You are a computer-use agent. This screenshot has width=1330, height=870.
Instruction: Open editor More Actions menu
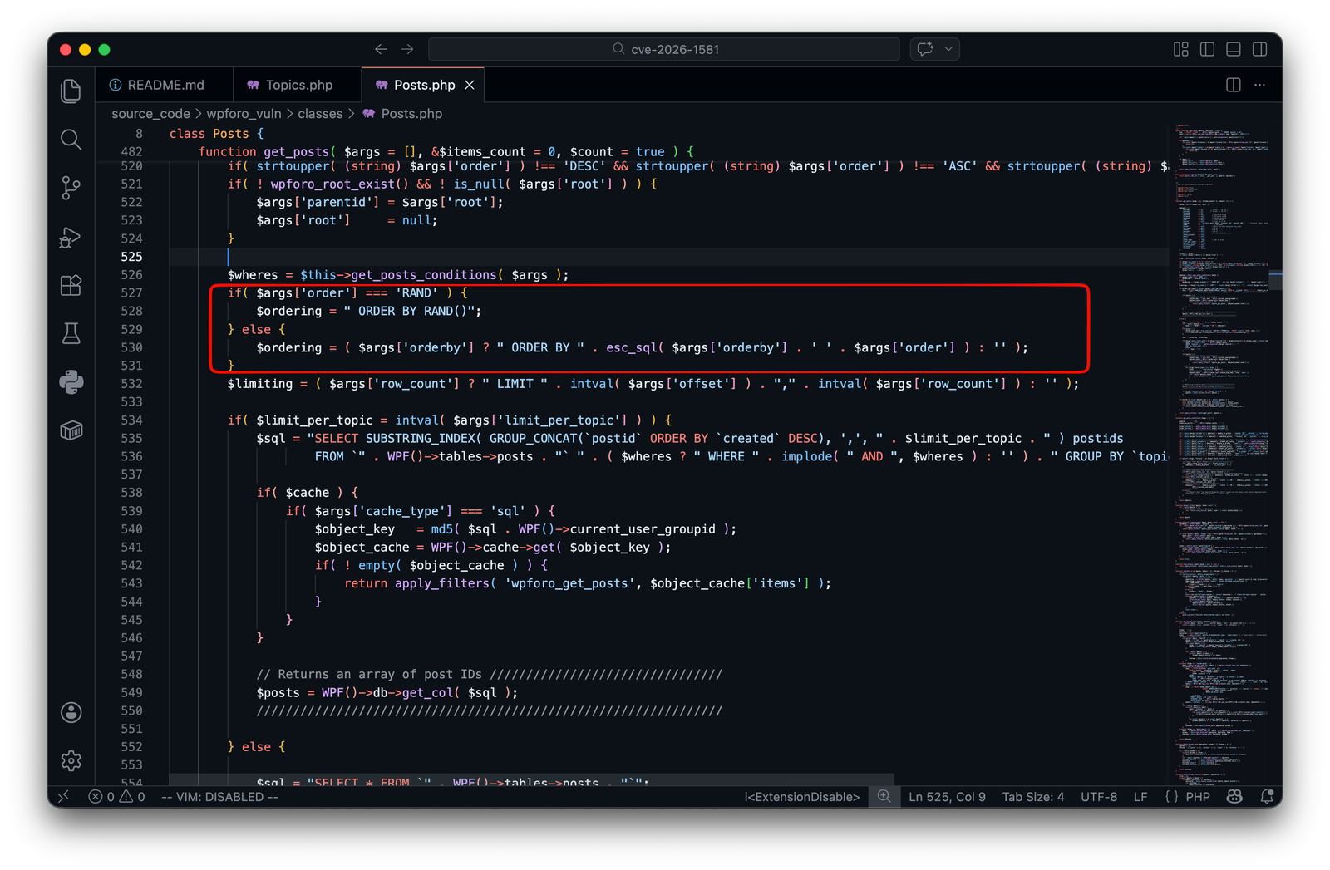coord(1260,85)
